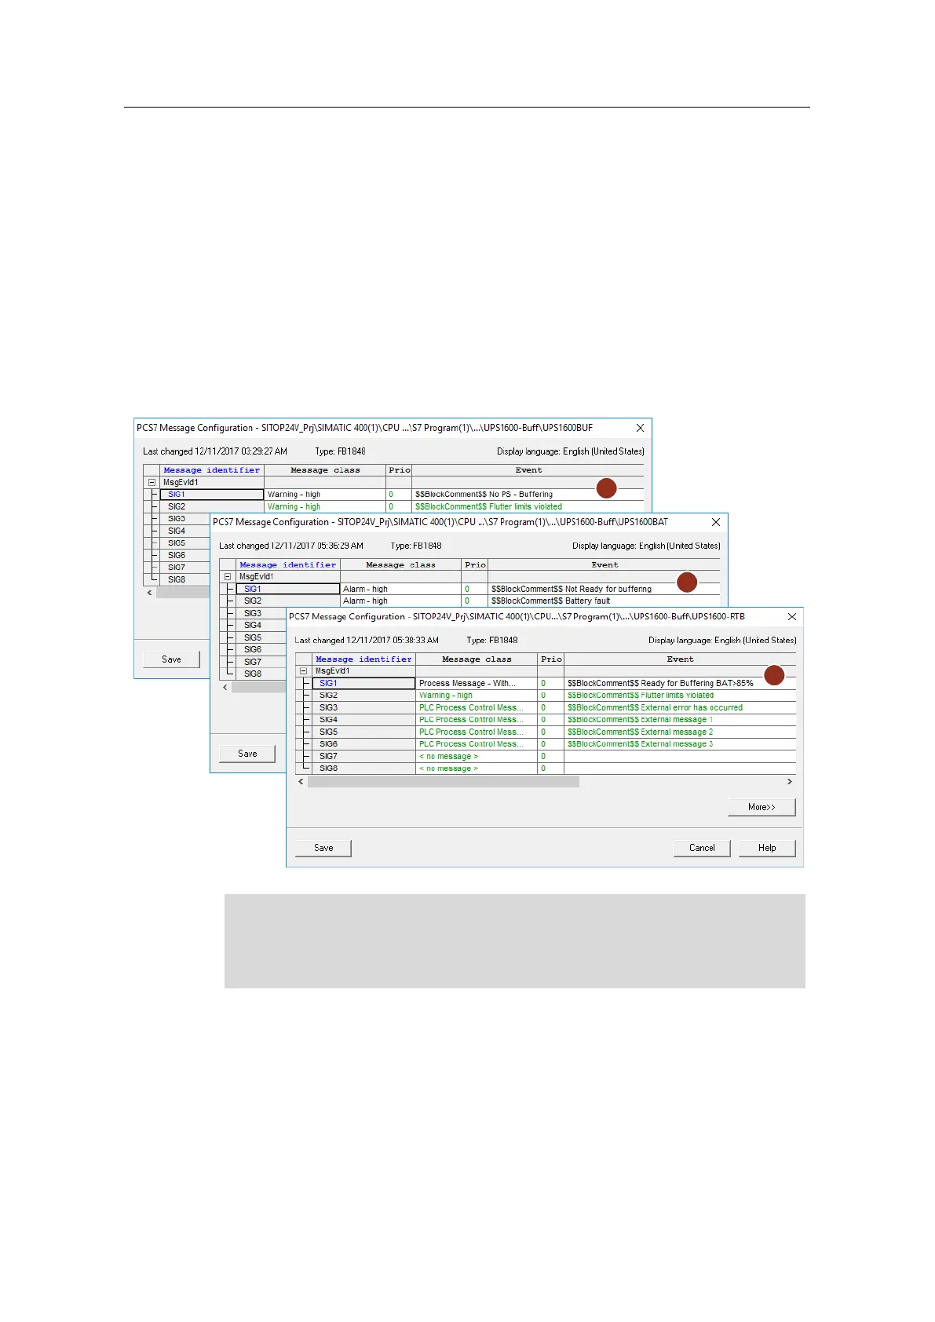The height and width of the screenshot is (1322, 935).
Task: Click Prio column header in UPS1600-RTB window
Action: click(x=551, y=659)
